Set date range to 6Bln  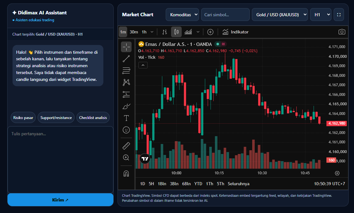[x=186, y=184]
